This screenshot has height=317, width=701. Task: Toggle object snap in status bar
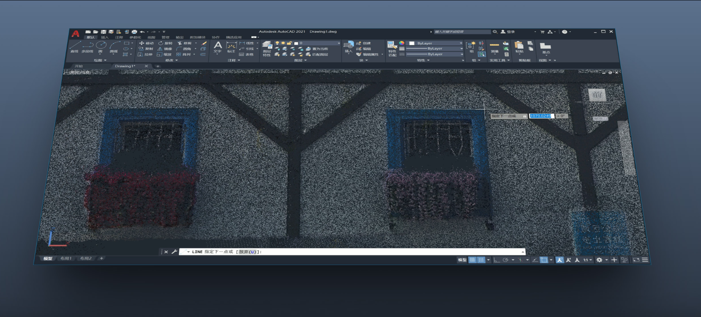(544, 260)
